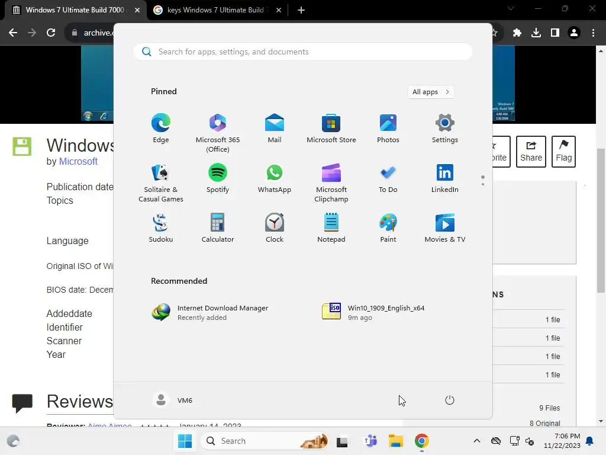The image size is (606, 455).
Task: Open the weather widget on taskbar
Action: (x=13, y=441)
